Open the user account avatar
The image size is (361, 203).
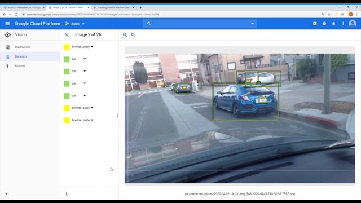pyautogui.click(x=352, y=24)
